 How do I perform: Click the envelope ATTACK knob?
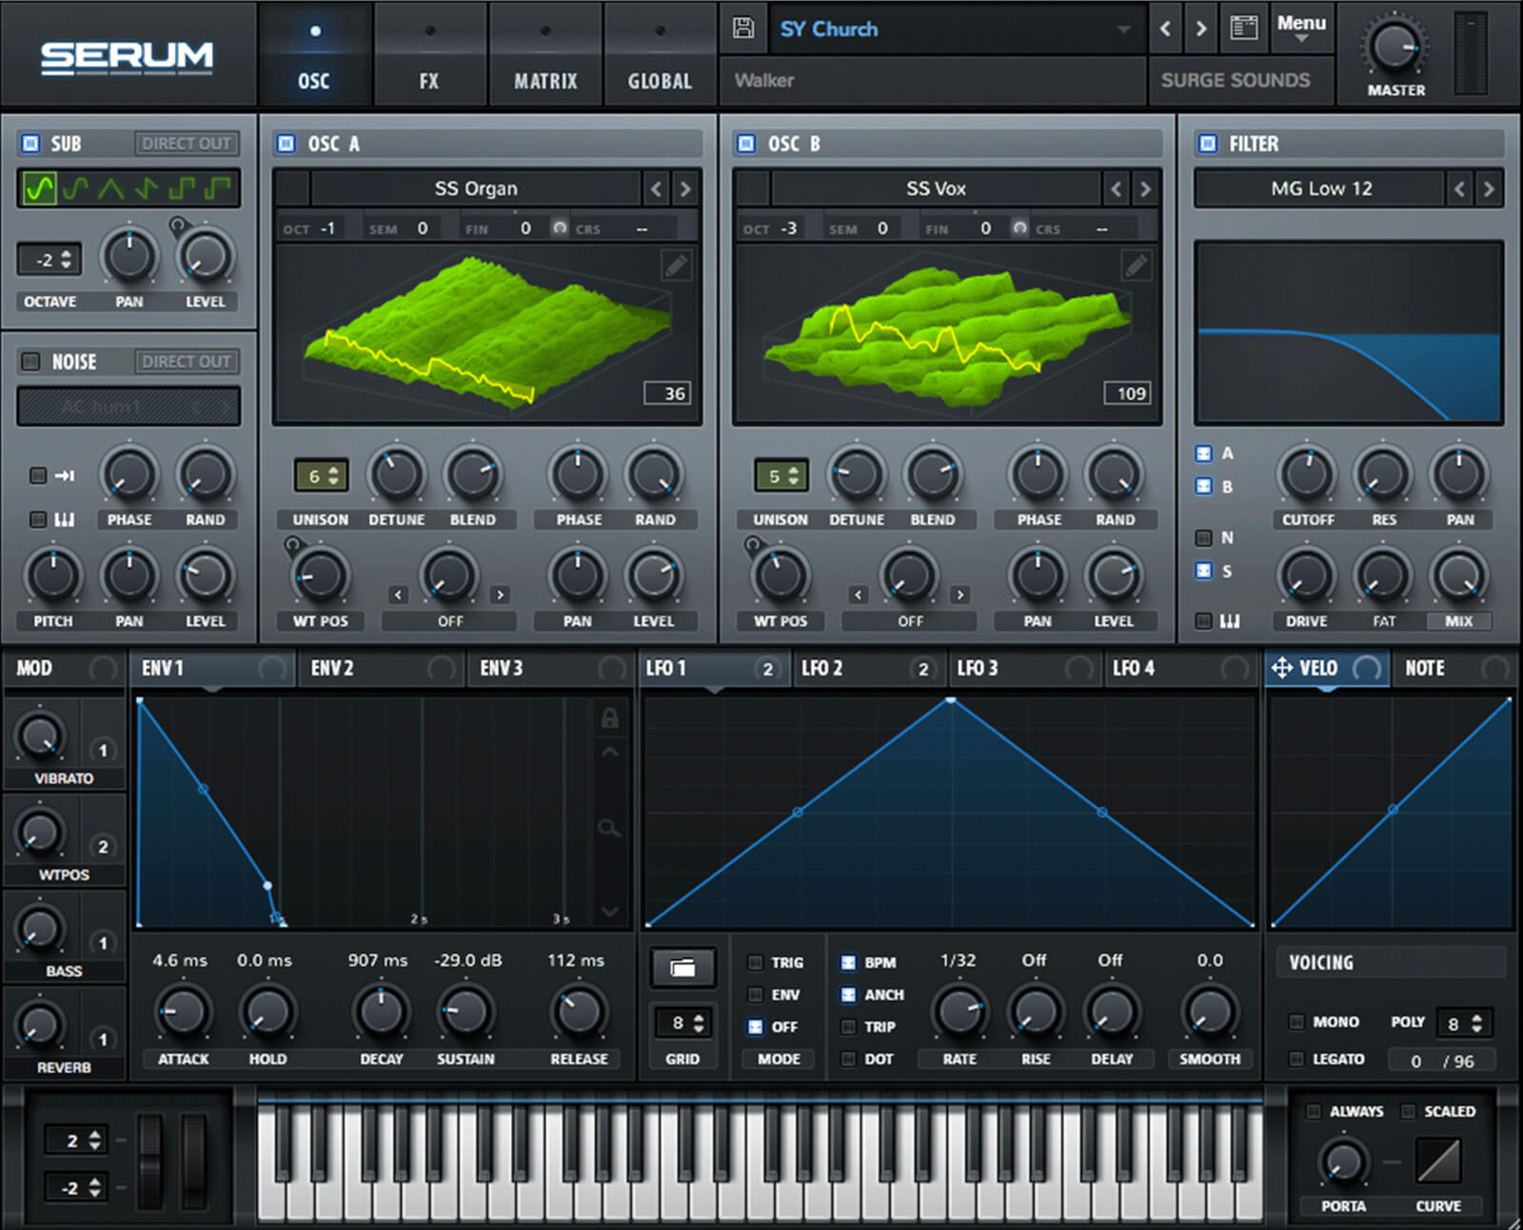183,1012
